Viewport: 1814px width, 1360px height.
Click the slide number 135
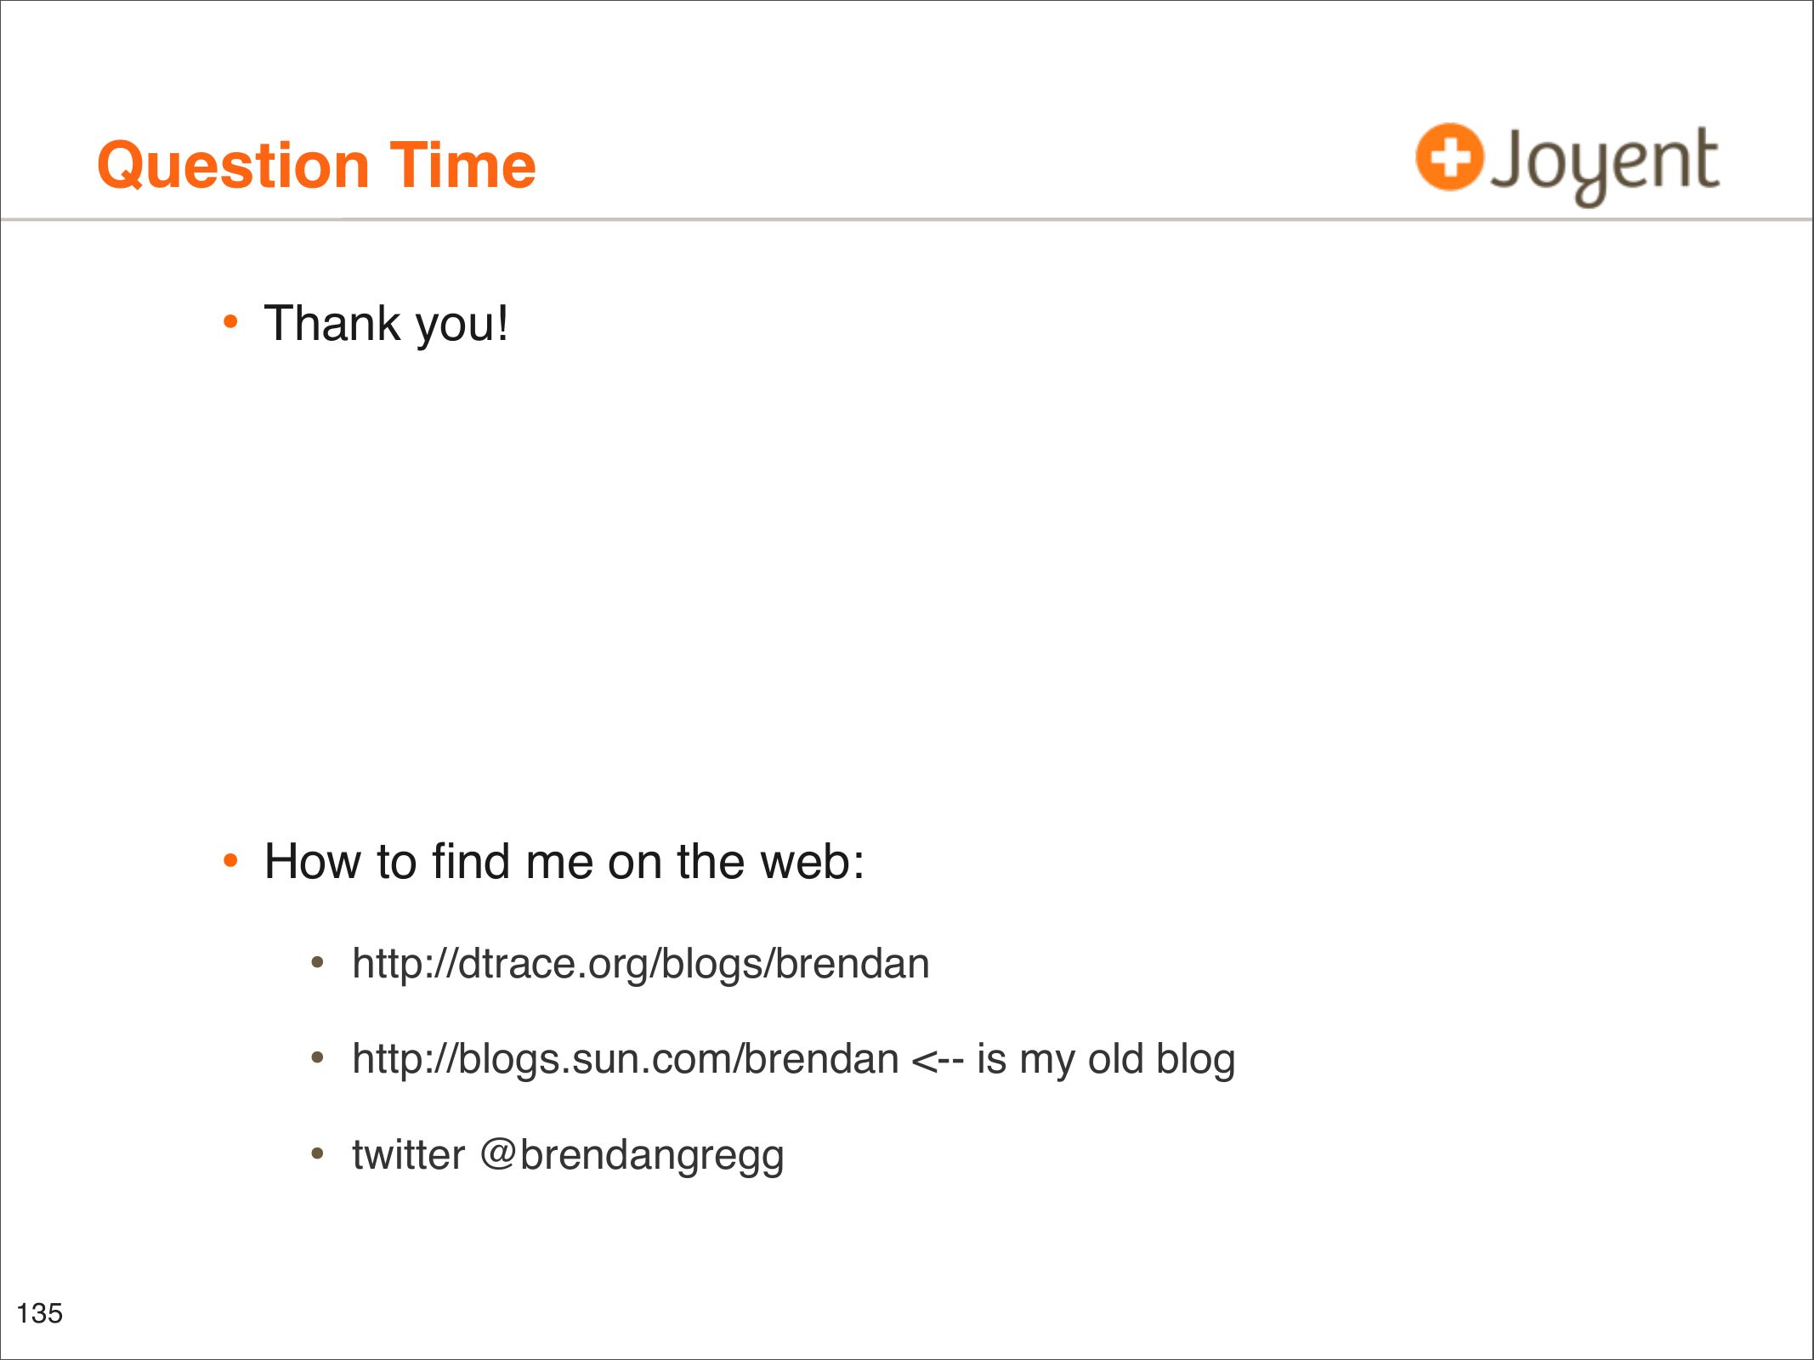coord(40,1313)
